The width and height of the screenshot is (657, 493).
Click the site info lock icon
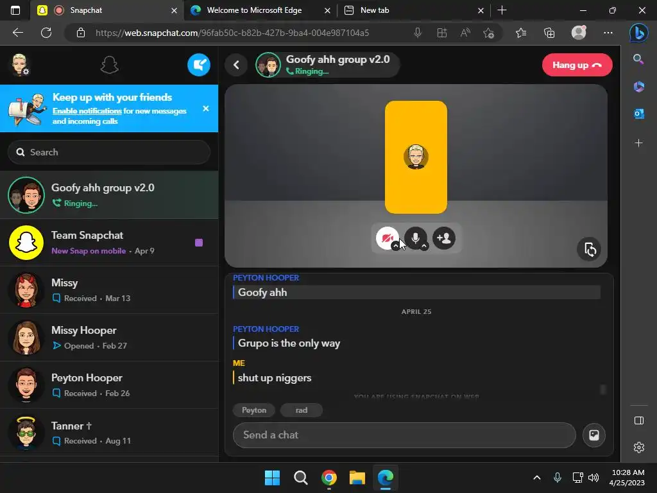(80, 33)
